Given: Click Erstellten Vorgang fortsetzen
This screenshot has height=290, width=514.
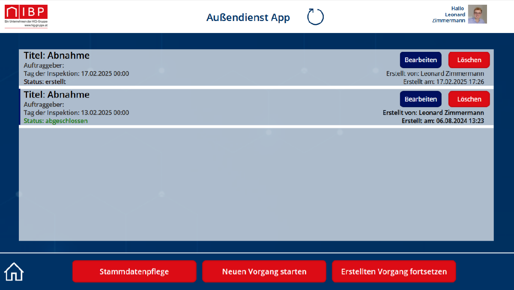Looking at the screenshot, I should click(394, 272).
